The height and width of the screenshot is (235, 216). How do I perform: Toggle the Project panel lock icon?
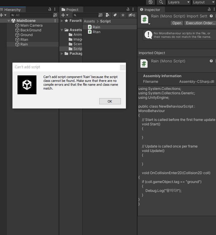128,9
